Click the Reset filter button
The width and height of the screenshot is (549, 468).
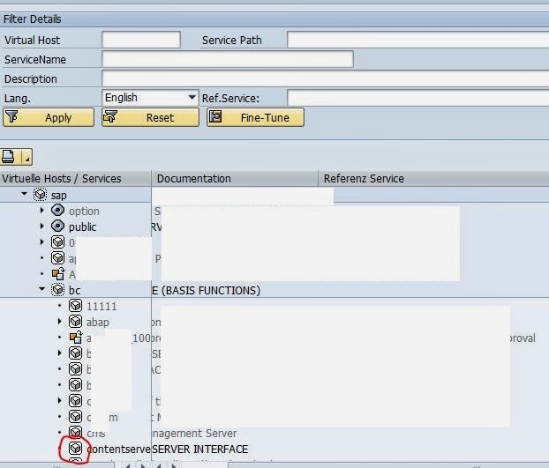(150, 117)
